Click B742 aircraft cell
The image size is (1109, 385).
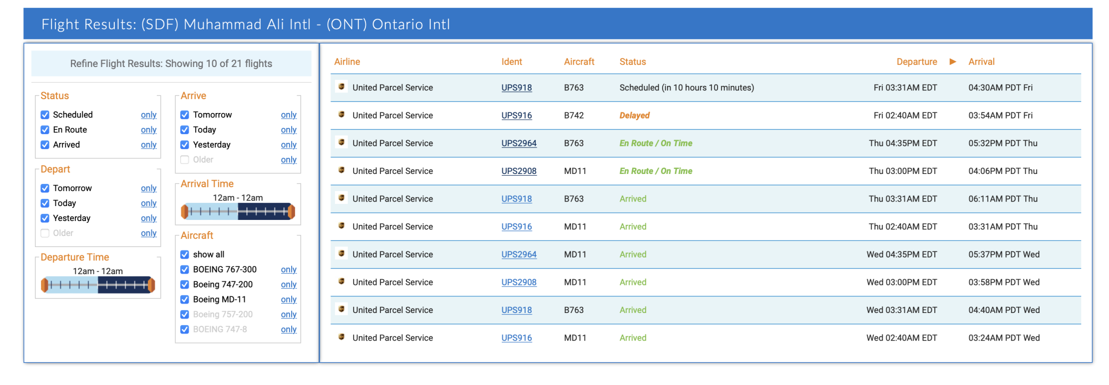click(574, 115)
